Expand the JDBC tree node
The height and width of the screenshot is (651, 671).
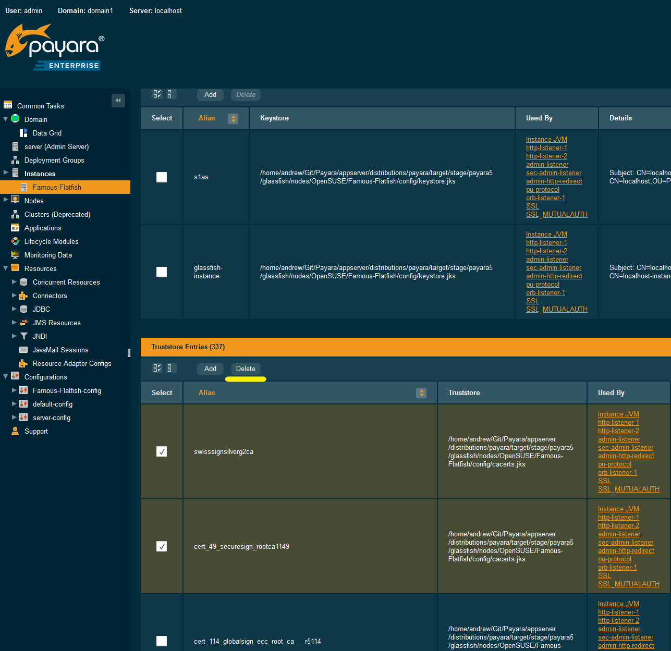14,309
